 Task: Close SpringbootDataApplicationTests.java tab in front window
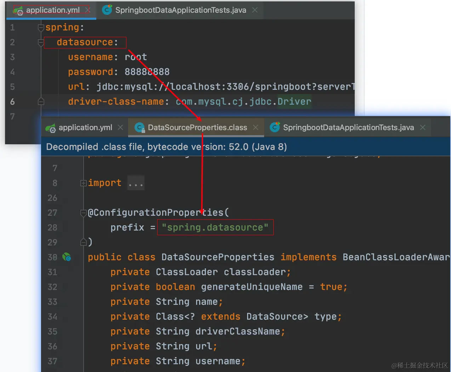[x=423, y=127]
